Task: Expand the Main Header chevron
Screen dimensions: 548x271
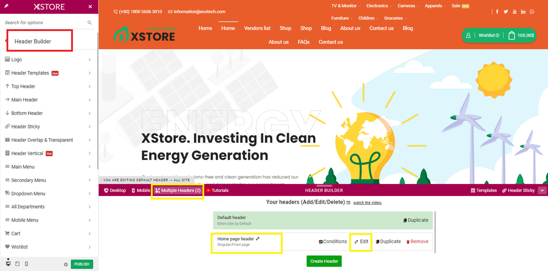Action: (89, 100)
